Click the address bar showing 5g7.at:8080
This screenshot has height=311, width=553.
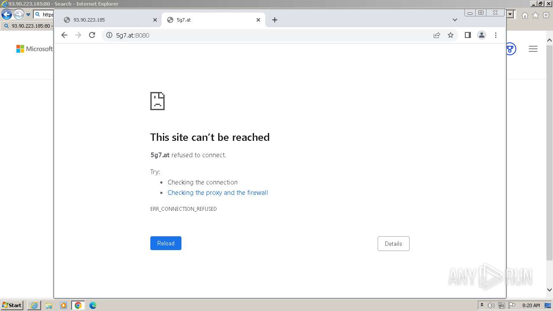(x=259, y=35)
